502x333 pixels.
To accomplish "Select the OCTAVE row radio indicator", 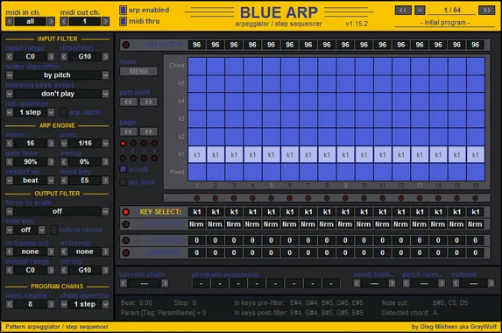I will [126, 240].
